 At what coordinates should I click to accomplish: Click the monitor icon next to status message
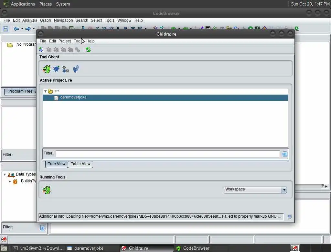coord(289,217)
